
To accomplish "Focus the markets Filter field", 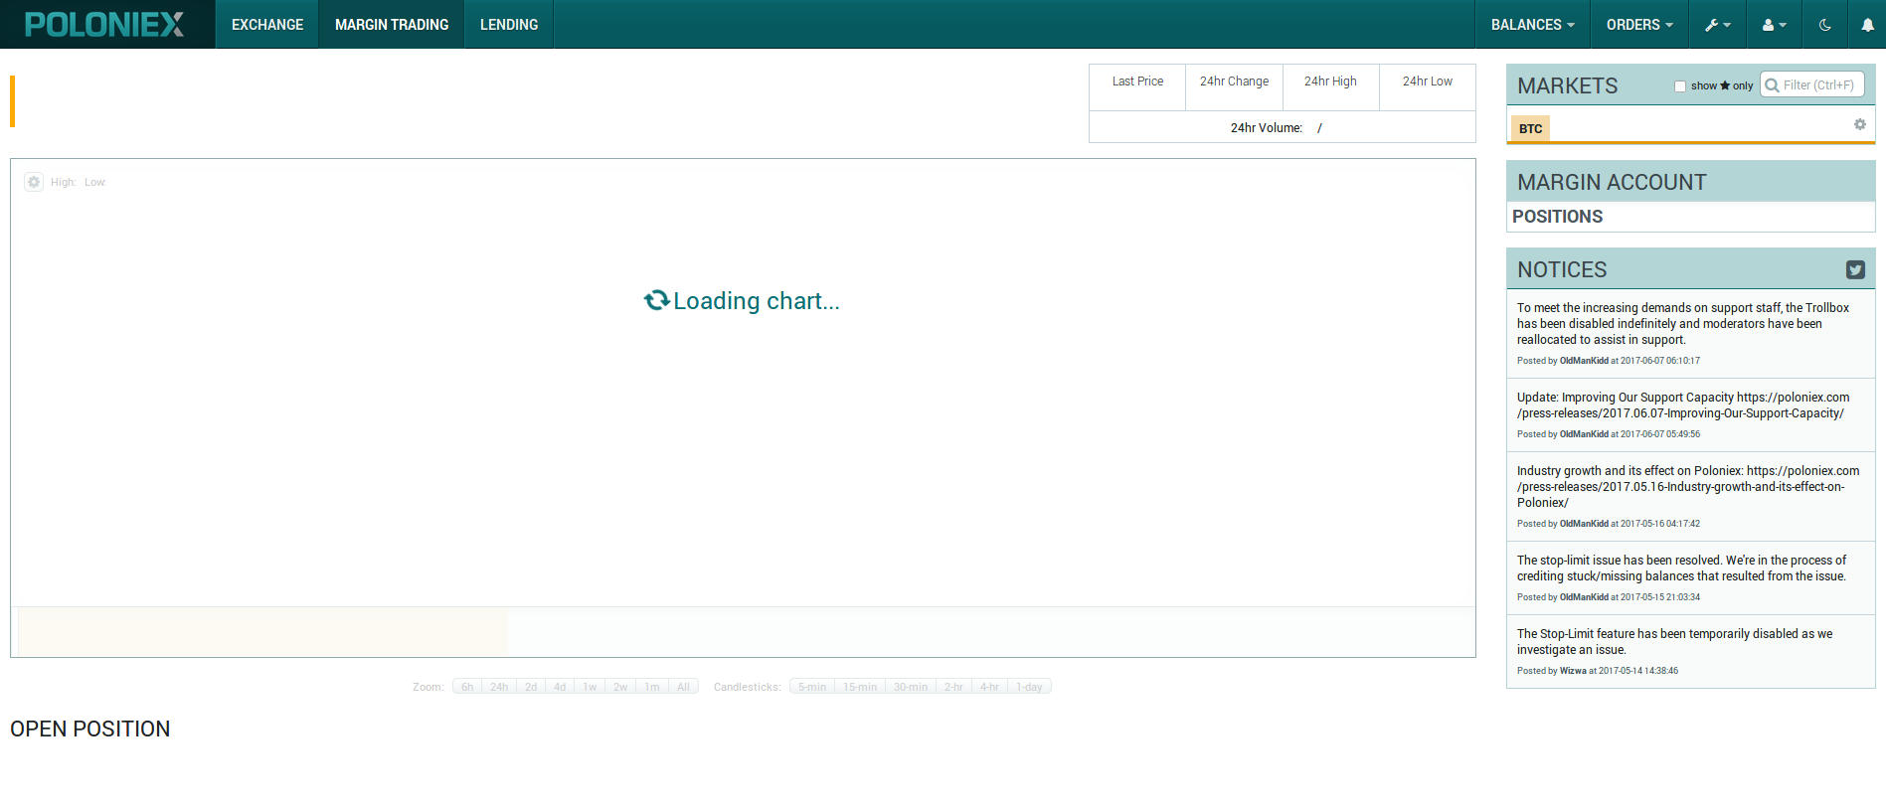I will coord(1812,84).
